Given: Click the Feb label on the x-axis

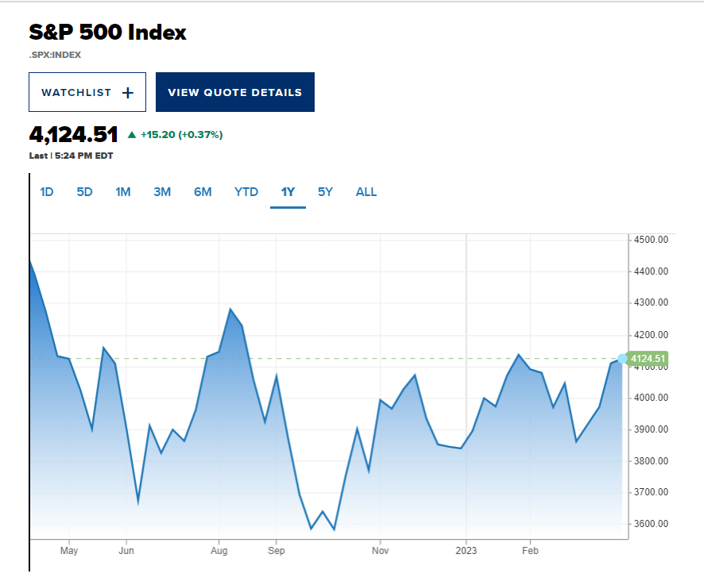Looking at the screenshot, I should pos(530,550).
